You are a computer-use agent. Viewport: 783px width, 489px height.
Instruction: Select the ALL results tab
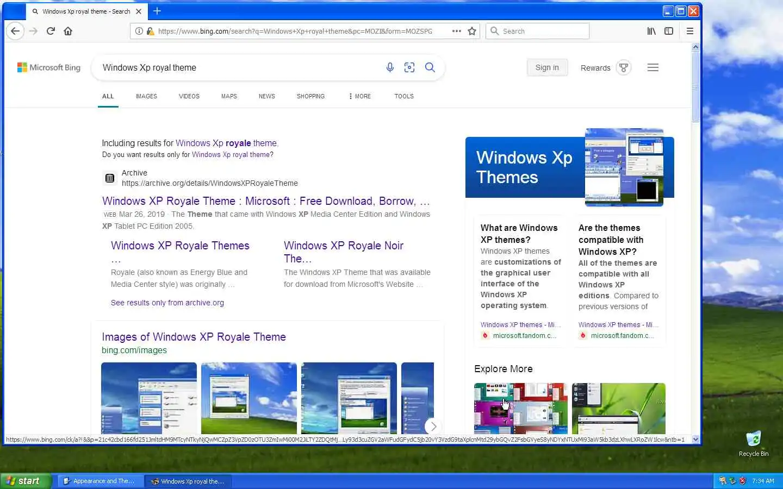click(108, 96)
